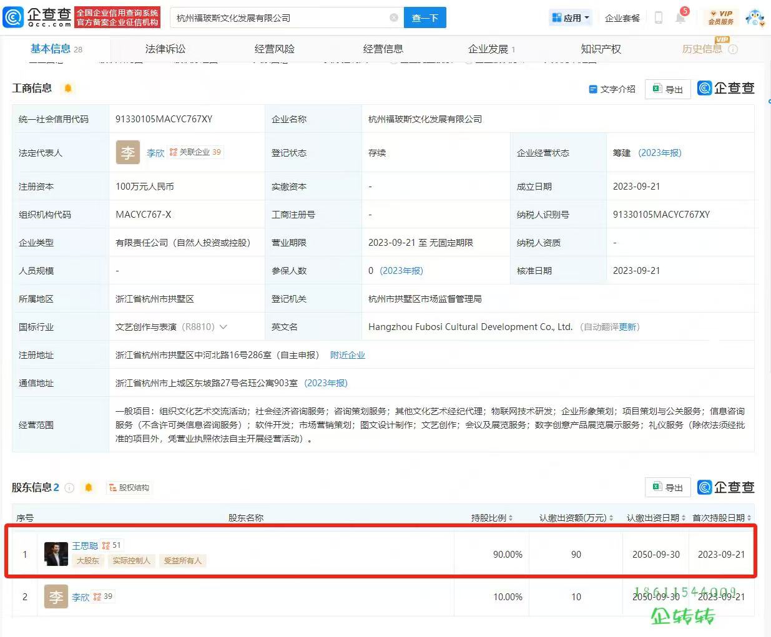Click the Qcc.com logo in the header

tap(37, 17)
